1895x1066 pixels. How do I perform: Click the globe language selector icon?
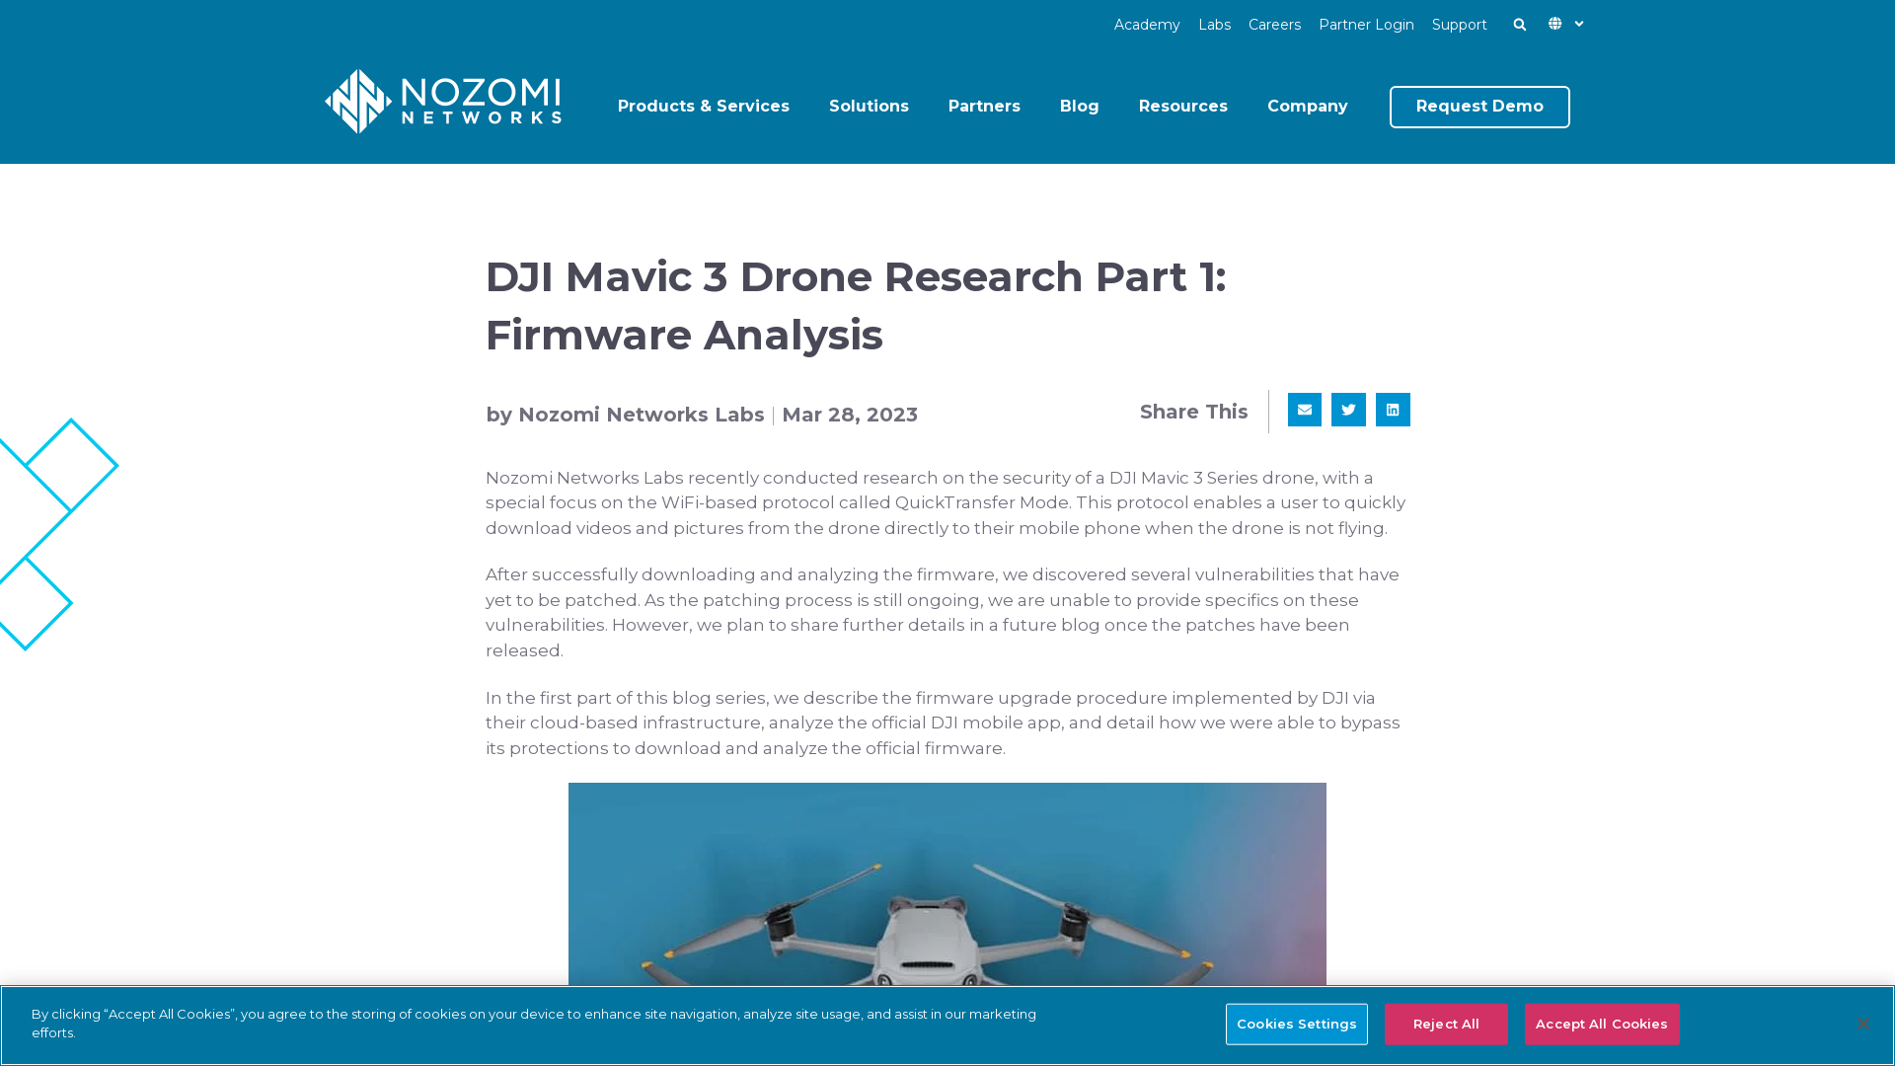[1556, 22]
